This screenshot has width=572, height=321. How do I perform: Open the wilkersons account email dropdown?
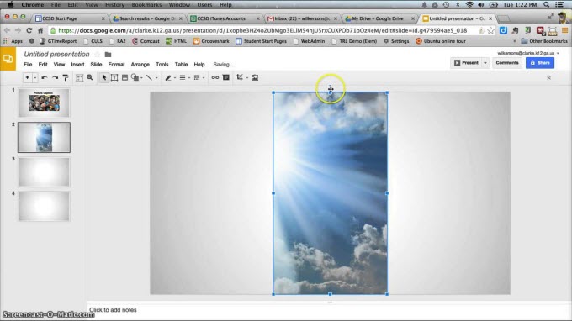coord(528,53)
